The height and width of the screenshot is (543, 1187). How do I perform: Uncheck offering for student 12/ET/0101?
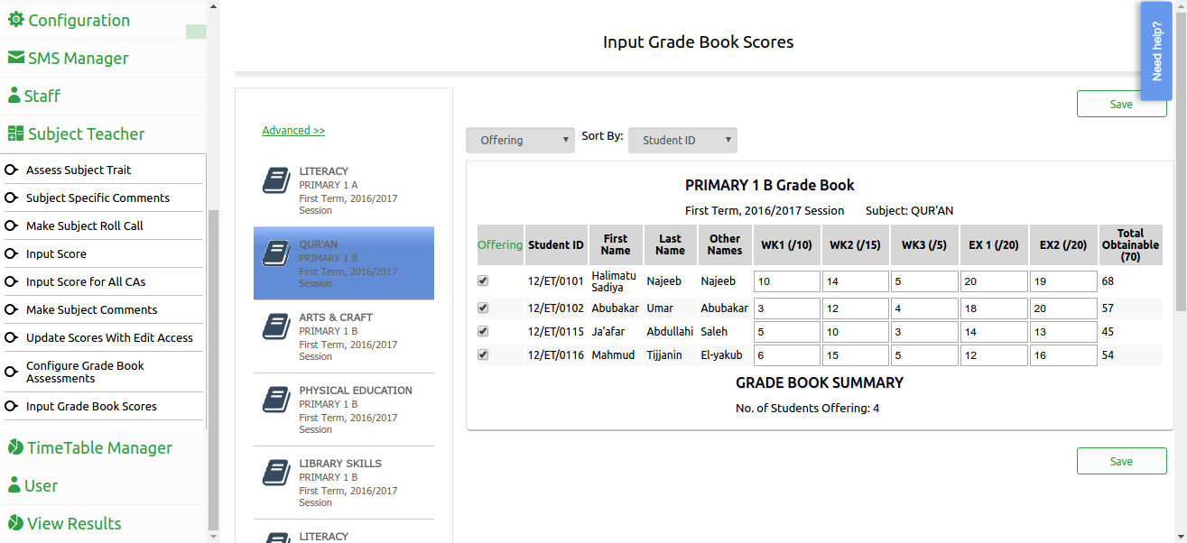pyautogui.click(x=483, y=281)
